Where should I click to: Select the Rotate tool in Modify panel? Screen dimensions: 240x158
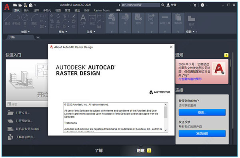pyautogui.click(x=58, y=16)
